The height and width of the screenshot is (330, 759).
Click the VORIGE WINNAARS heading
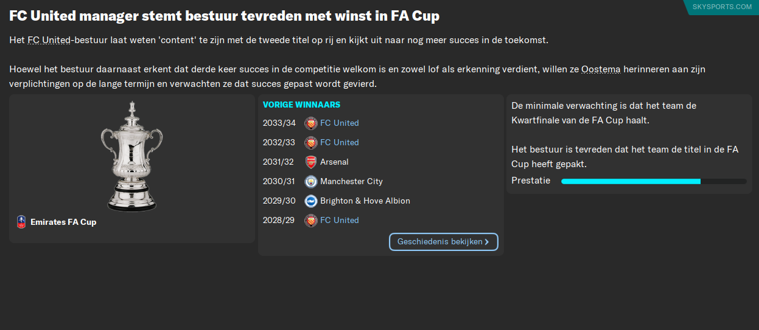(301, 105)
